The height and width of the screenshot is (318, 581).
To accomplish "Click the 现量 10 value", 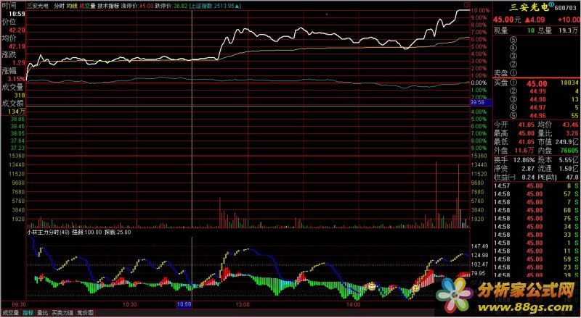I will pos(531,31).
